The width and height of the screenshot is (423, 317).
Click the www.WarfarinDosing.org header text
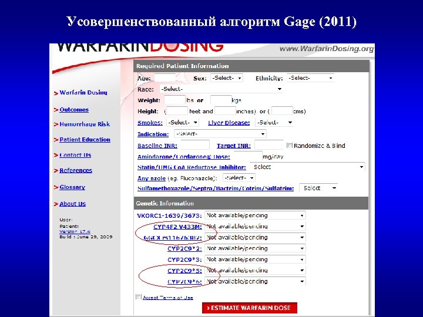coord(327,49)
